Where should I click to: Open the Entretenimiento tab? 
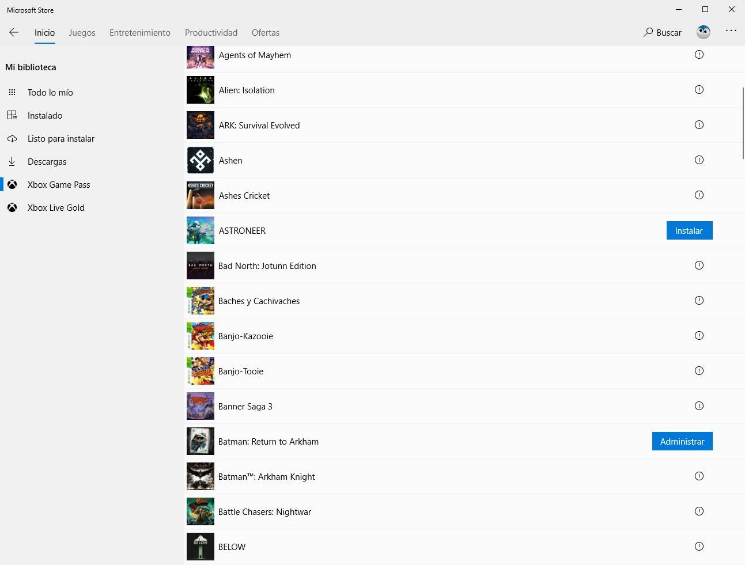click(140, 33)
